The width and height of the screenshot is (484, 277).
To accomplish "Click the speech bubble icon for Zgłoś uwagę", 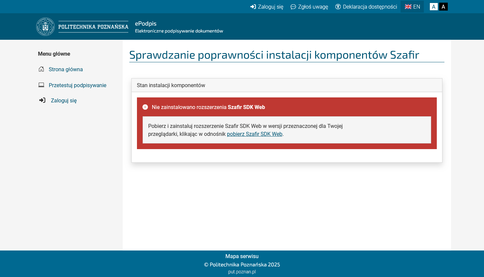I will 293,7.
